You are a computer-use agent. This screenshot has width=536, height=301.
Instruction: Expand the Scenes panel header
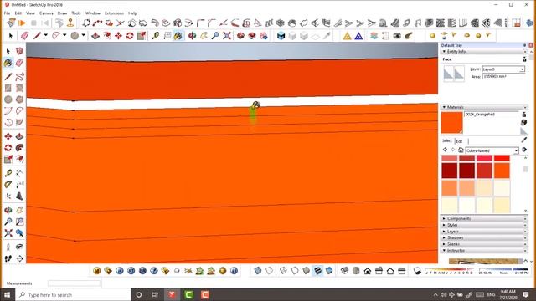[484, 244]
